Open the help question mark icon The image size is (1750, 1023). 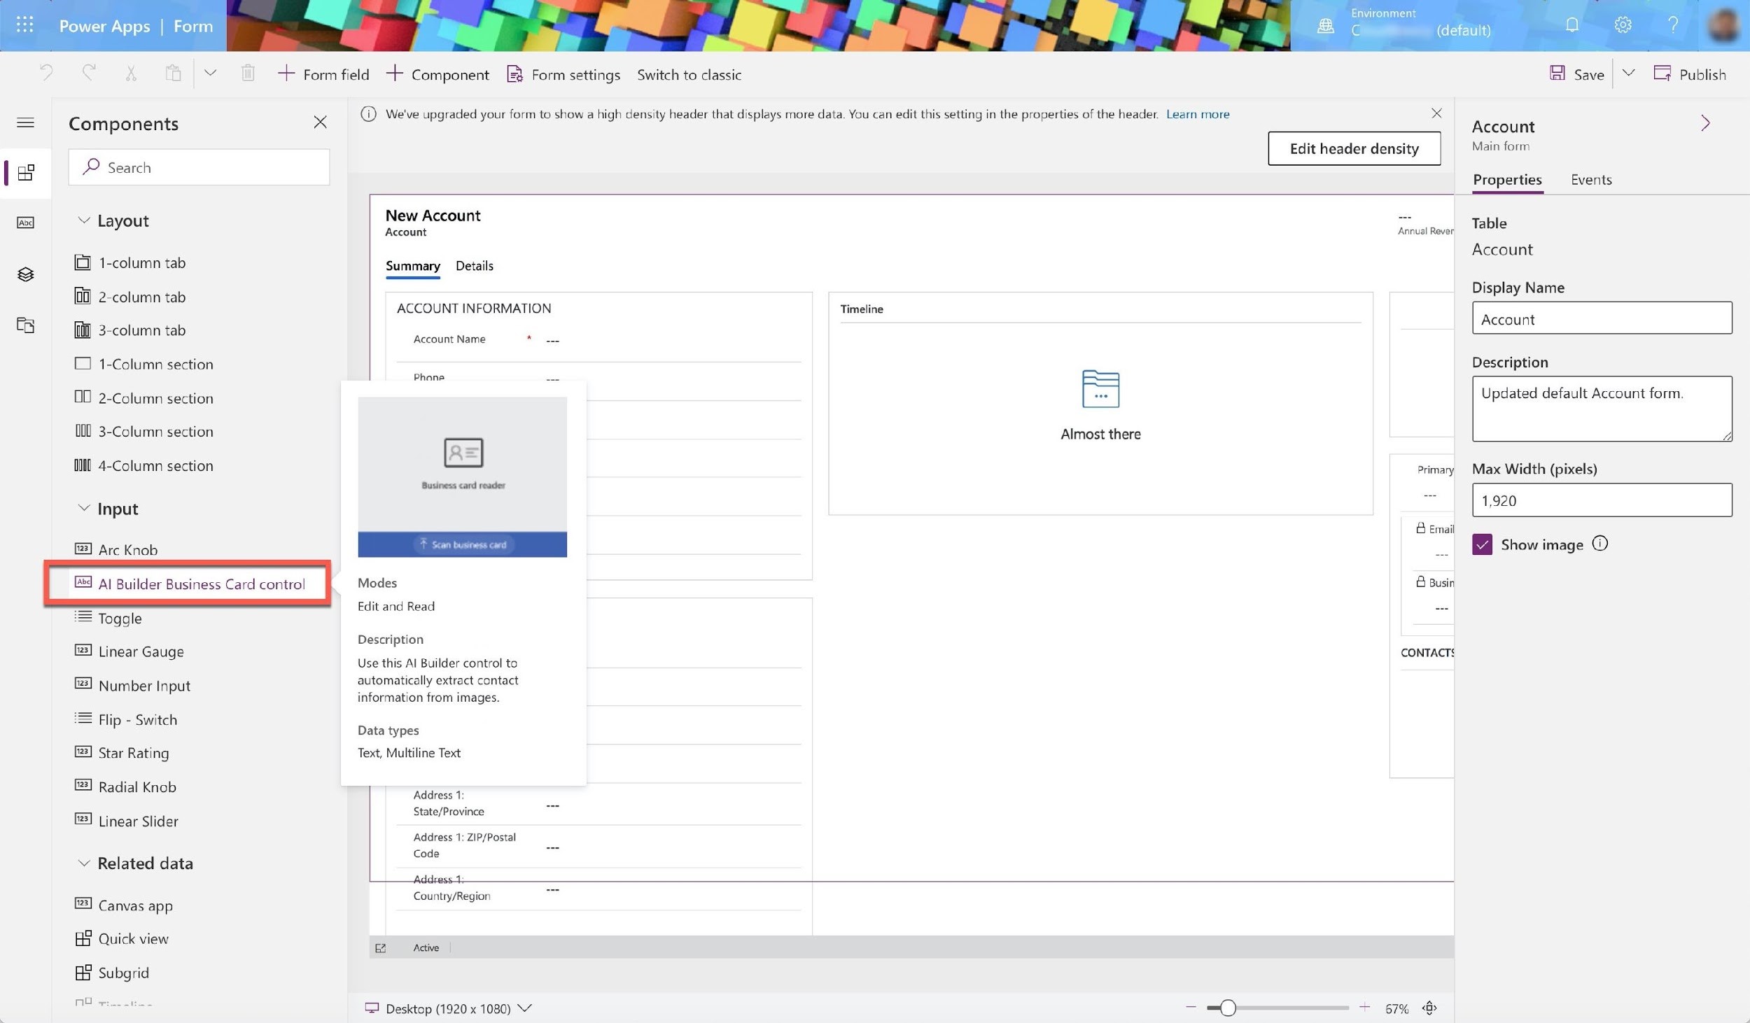[x=1673, y=25]
